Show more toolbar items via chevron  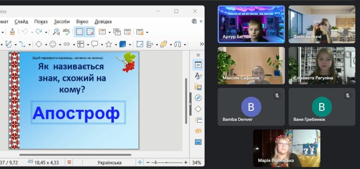[x=202, y=44]
